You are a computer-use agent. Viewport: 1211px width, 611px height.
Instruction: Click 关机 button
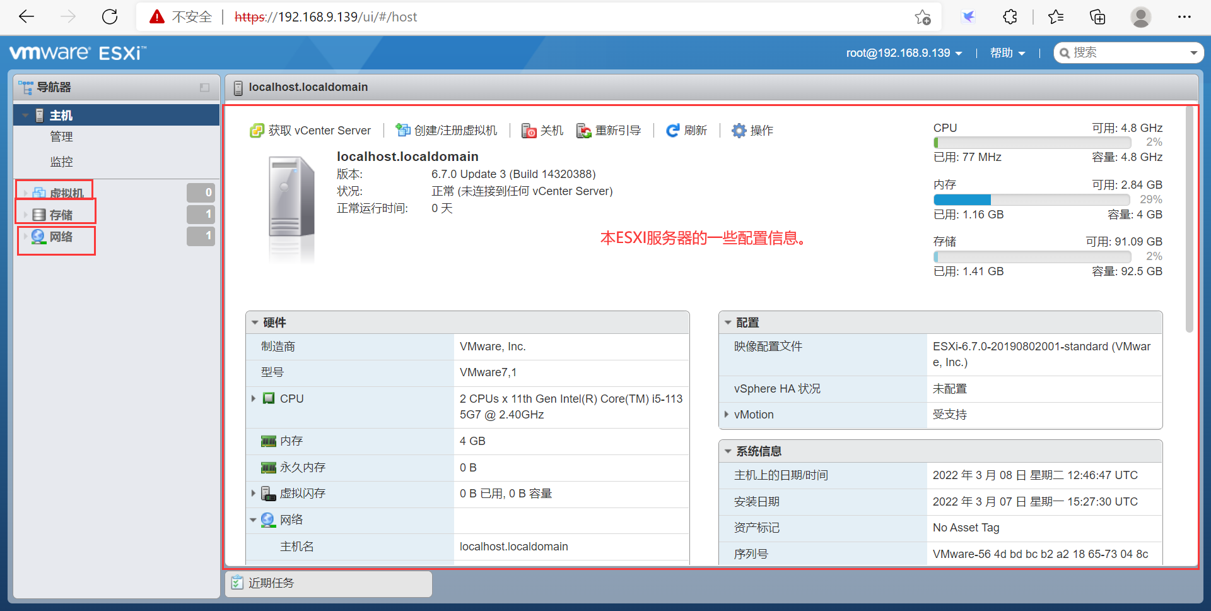pos(542,131)
